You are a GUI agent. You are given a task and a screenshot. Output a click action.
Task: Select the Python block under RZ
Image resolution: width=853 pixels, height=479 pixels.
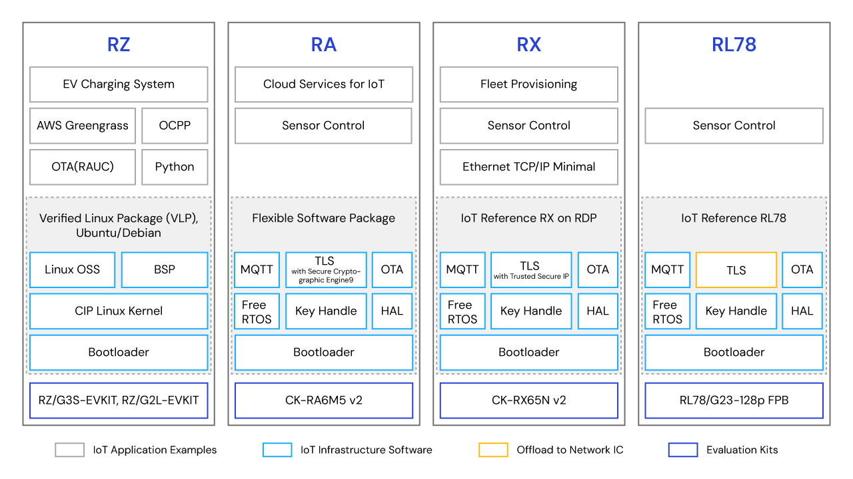(x=175, y=167)
